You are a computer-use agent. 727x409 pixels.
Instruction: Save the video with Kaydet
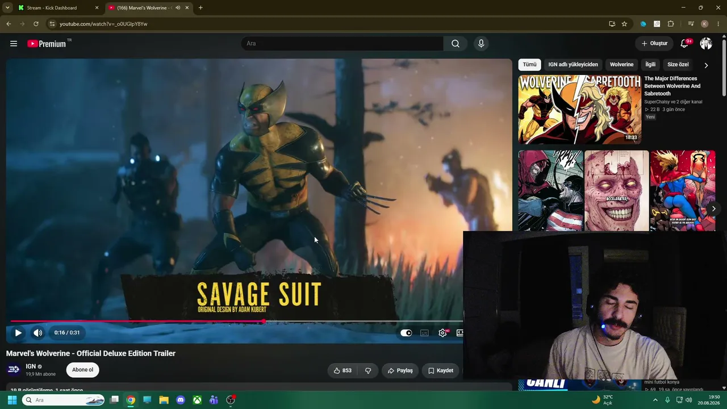coord(441,370)
